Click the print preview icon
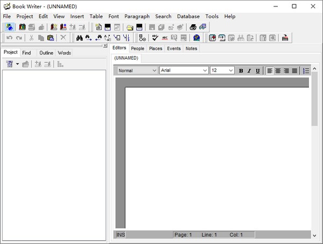Image resolution: width=323 pixels, height=244 pixels. coord(202,27)
